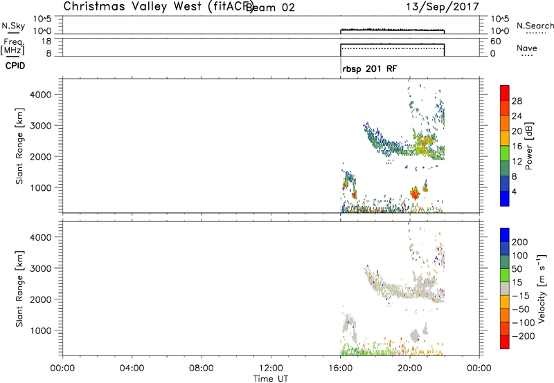Click the '4000' tick in the power panel
The height and width of the screenshot is (383, 554).
[x=41, y=95]
